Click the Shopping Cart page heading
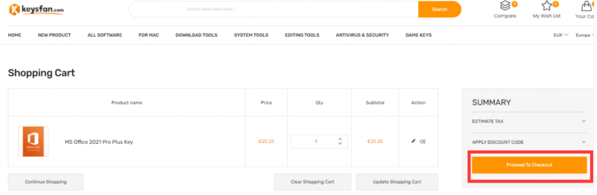The width and height of the screenshot is (597, 195). coord(41,73)
